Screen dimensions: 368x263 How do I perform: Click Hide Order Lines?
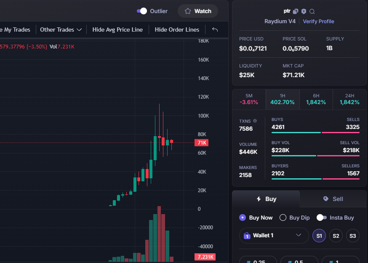click(177, 30)
